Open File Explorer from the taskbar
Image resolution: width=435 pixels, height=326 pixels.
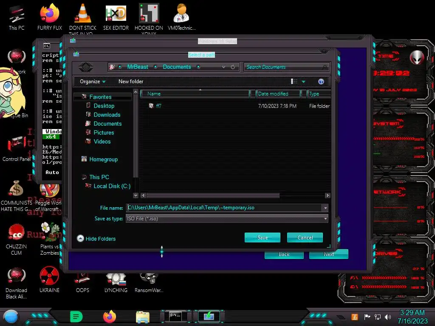(143, 317)
